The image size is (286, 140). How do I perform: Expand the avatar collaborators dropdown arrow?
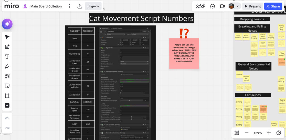238,6
